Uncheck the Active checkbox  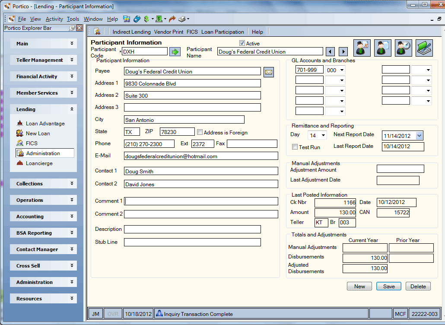(x=242, y=43)
